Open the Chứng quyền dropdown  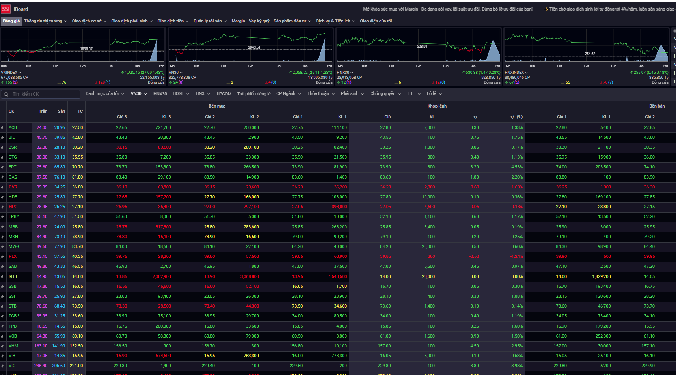[x=385, y=94]
